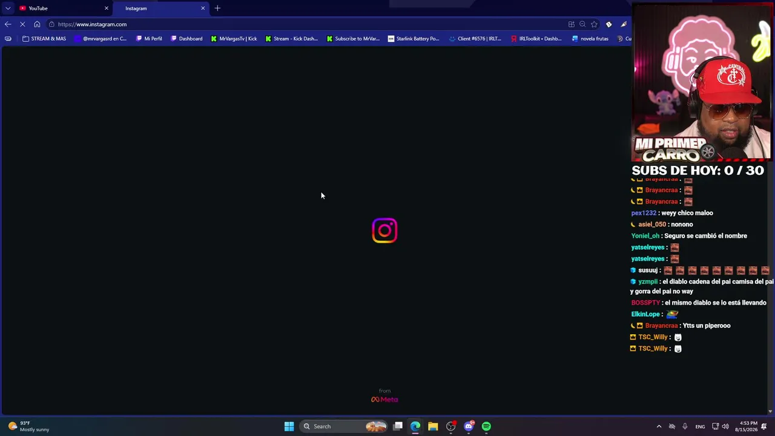The image size is (775, 436).
Task: Open the Windows Start menu
Action: coord(289,426)
